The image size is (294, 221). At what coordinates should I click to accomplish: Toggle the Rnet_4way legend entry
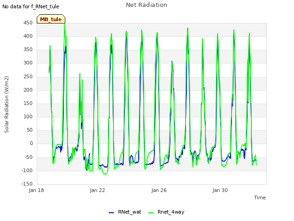[x=166, y=212]
